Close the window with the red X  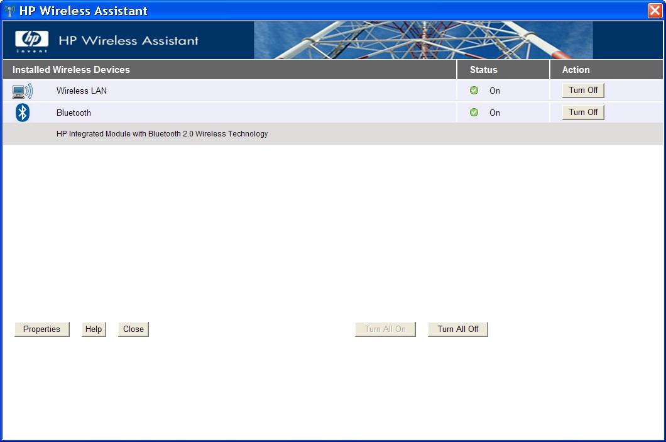pos(655,11)
